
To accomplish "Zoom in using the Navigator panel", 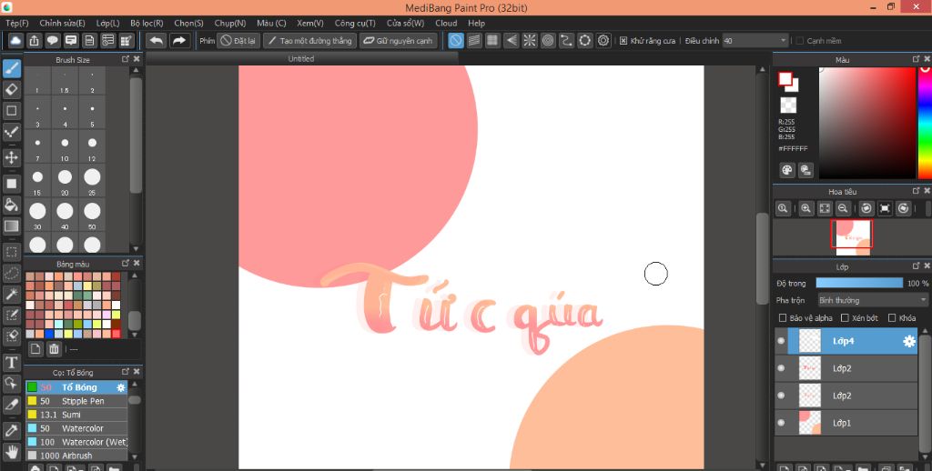I will 805,208.
